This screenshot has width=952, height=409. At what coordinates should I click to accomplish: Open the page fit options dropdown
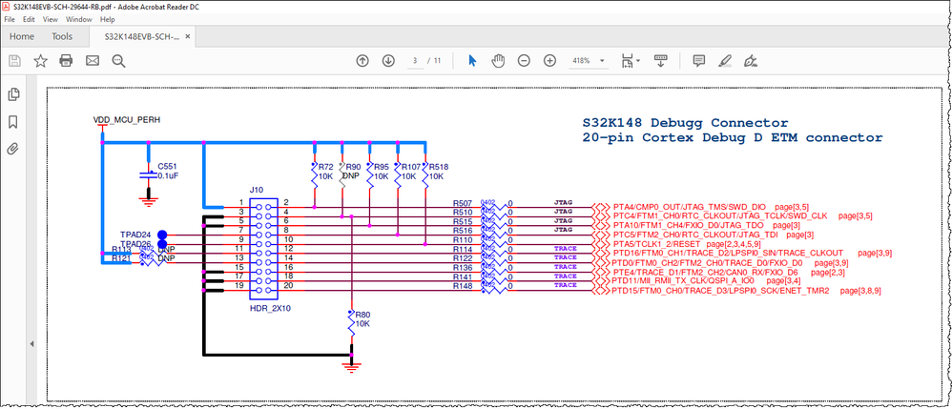point(631,61)
